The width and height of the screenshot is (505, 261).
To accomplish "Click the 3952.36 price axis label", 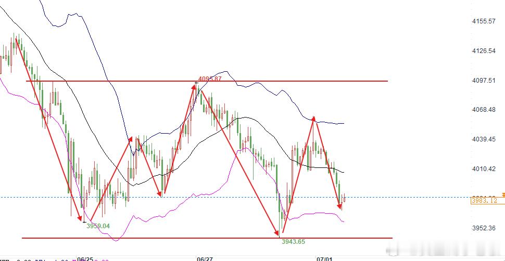I will tap(484, 228).
